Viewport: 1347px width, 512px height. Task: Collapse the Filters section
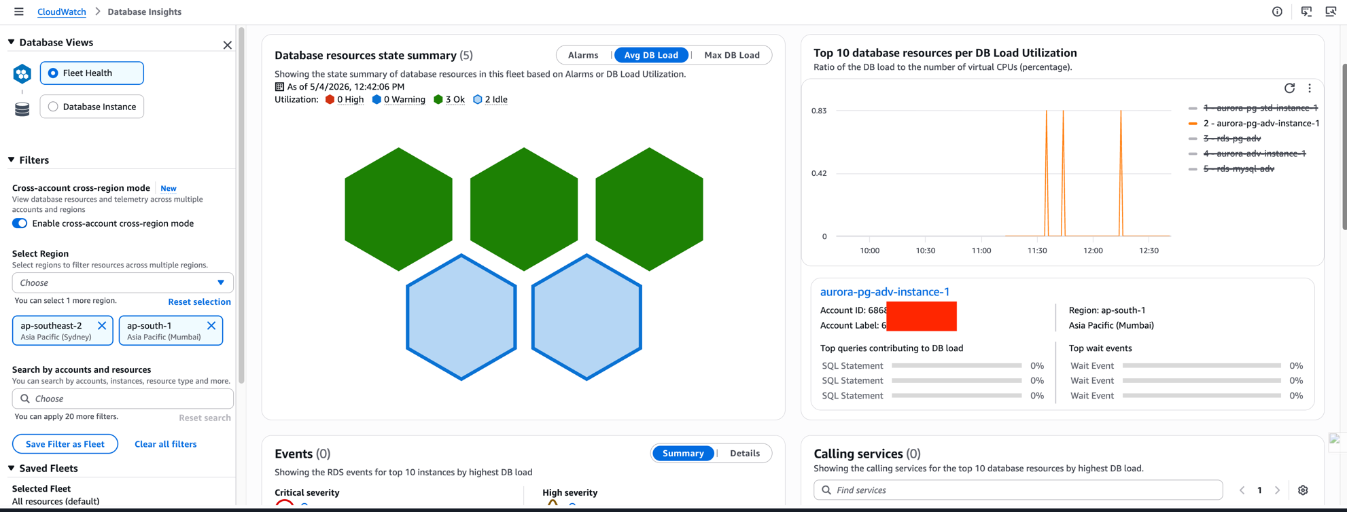pyautogui.click(x=12, y=160)
